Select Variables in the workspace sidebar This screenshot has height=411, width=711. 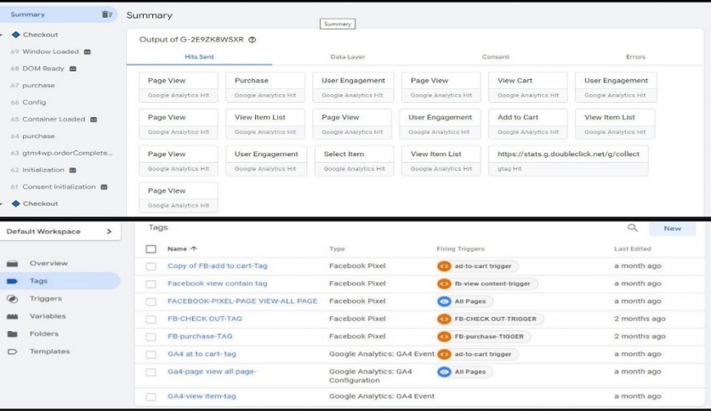[48, 317]
